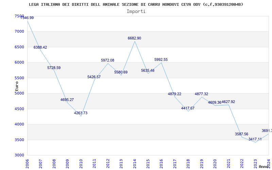Viewport: 272px width, 170px height.
Task: Click the 2007 year label on x-axis
Action: [x=40, y=164]
